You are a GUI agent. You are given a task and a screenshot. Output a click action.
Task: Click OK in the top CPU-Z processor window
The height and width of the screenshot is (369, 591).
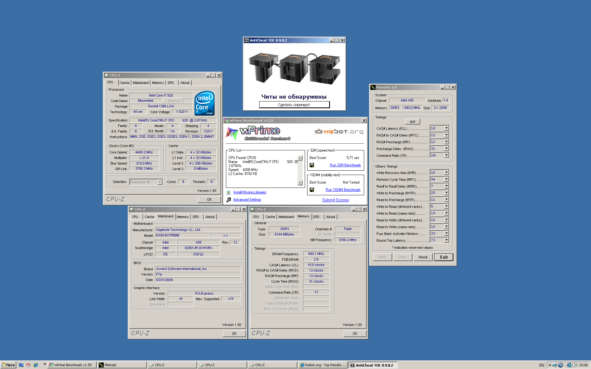pyautogui.click(x=209, y=200)
